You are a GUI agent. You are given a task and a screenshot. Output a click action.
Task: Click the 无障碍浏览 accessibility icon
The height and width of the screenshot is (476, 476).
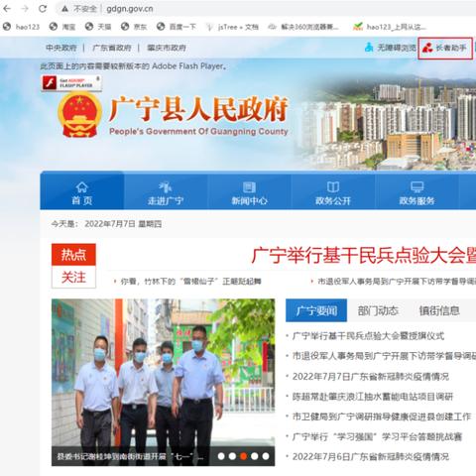click(369, 48)
